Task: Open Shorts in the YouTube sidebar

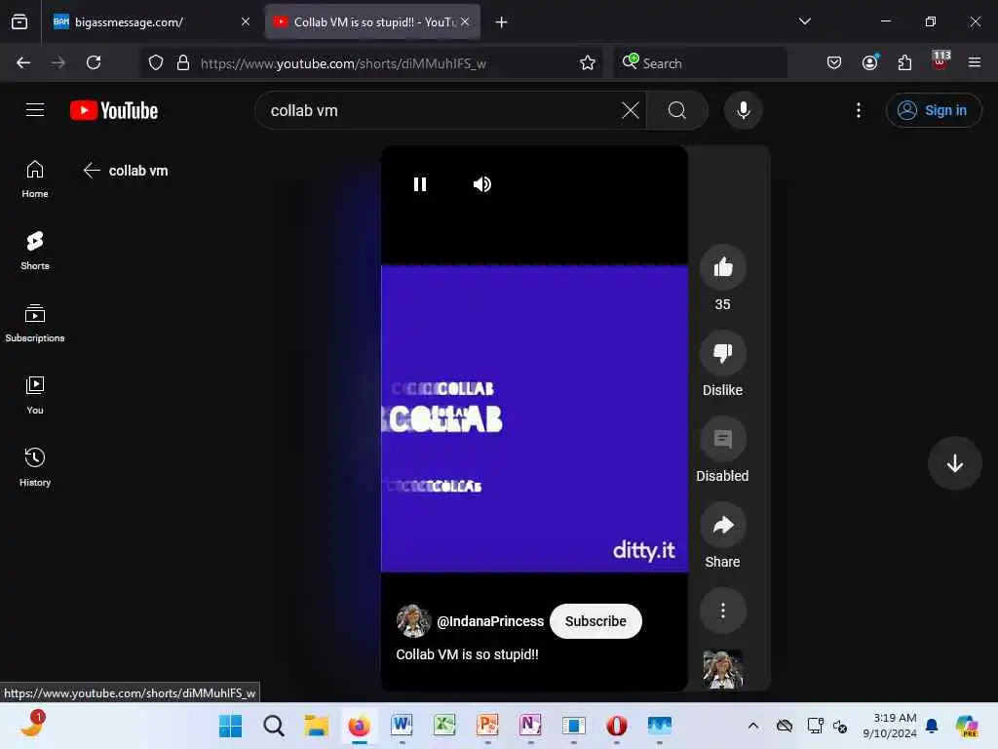Action: [35, 251]
